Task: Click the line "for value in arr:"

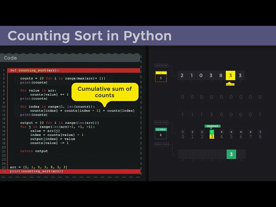Action: click(38, 91)
